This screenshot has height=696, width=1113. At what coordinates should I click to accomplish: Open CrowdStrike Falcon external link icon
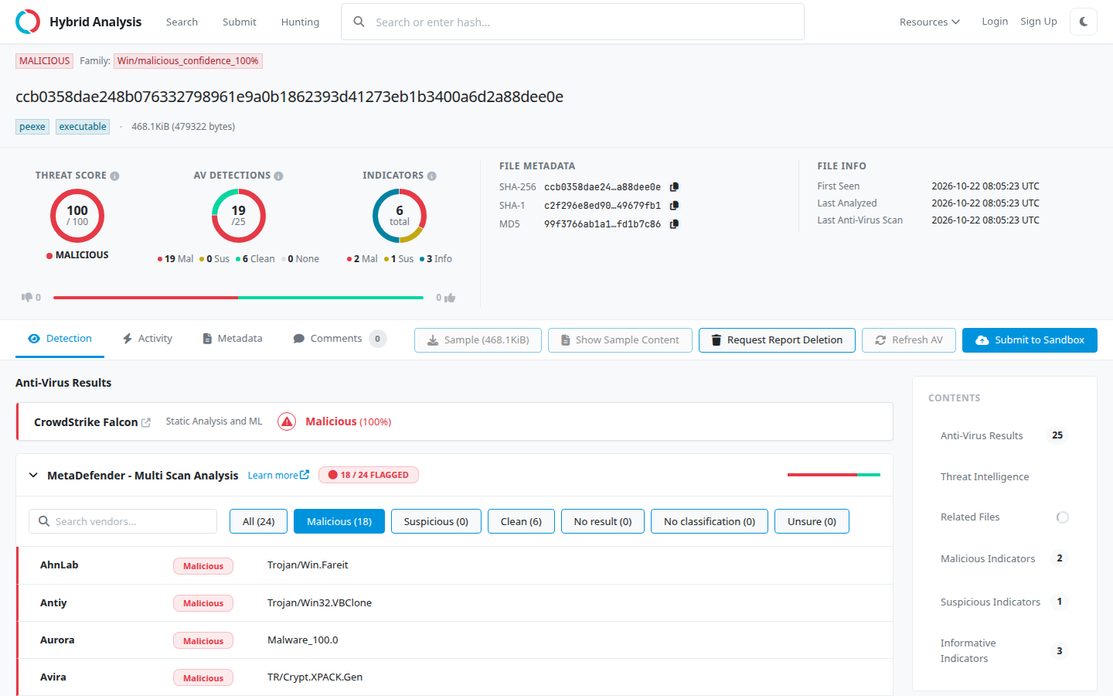[146, 423]
